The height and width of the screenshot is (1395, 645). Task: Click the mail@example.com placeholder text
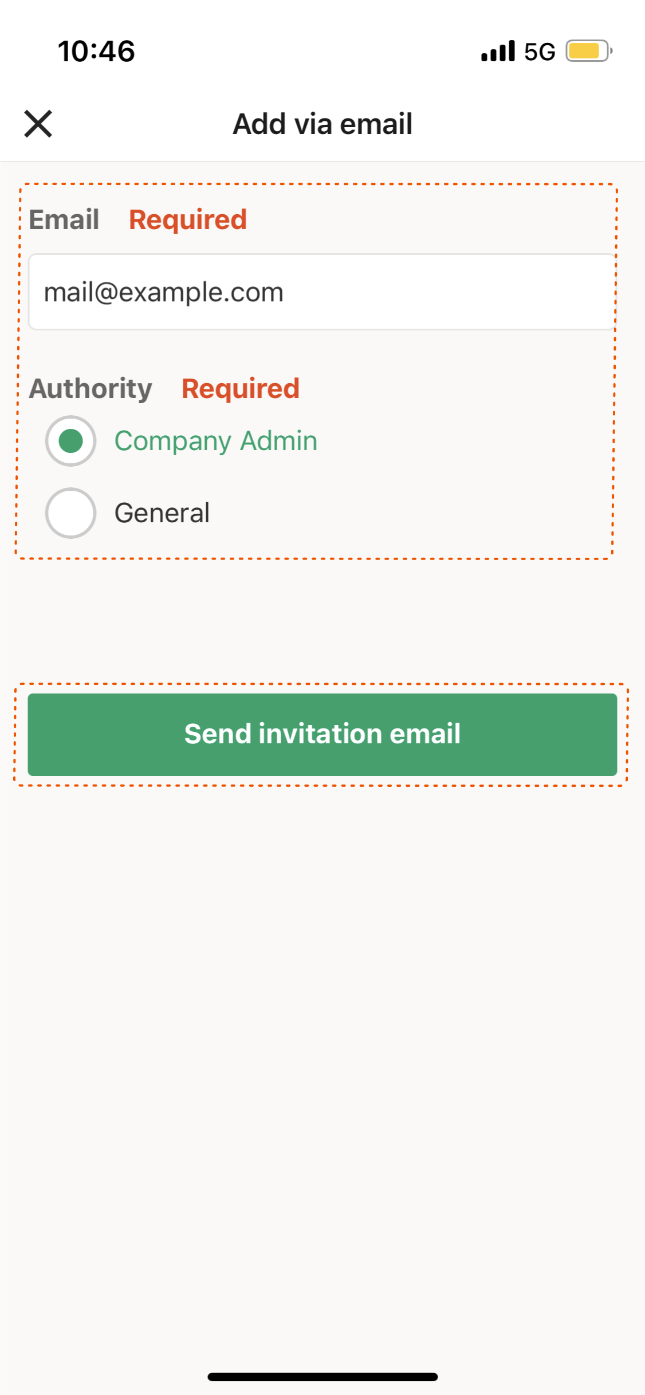tap(164, 292)
